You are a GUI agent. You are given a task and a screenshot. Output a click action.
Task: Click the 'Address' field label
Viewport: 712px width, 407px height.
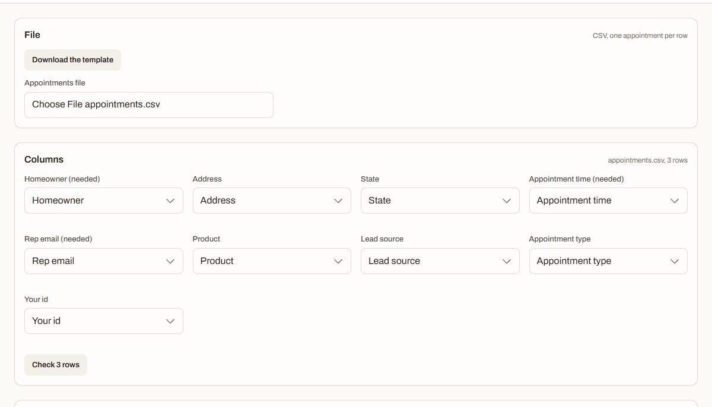pos(207,179)
